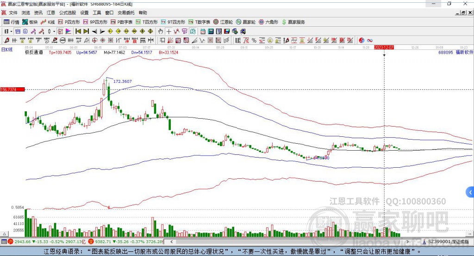
Task: Click the n² tool icon
Action: (79, 41)
